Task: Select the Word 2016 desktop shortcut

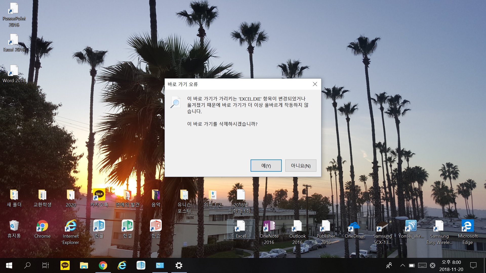Action: point(14,74)
